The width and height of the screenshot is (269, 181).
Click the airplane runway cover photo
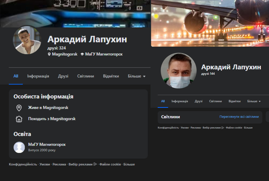[210, 23]
